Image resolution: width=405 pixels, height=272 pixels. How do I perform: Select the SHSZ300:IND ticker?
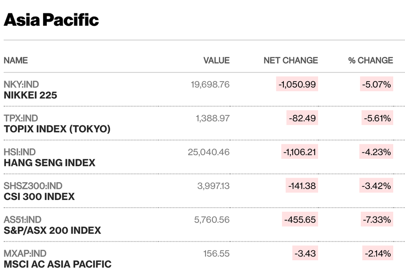click(x=33, y=186)
